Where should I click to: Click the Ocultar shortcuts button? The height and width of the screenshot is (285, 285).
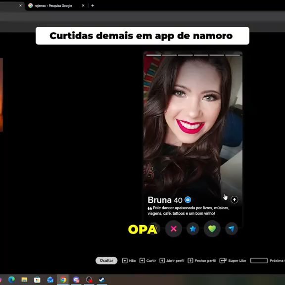point(106,260)
